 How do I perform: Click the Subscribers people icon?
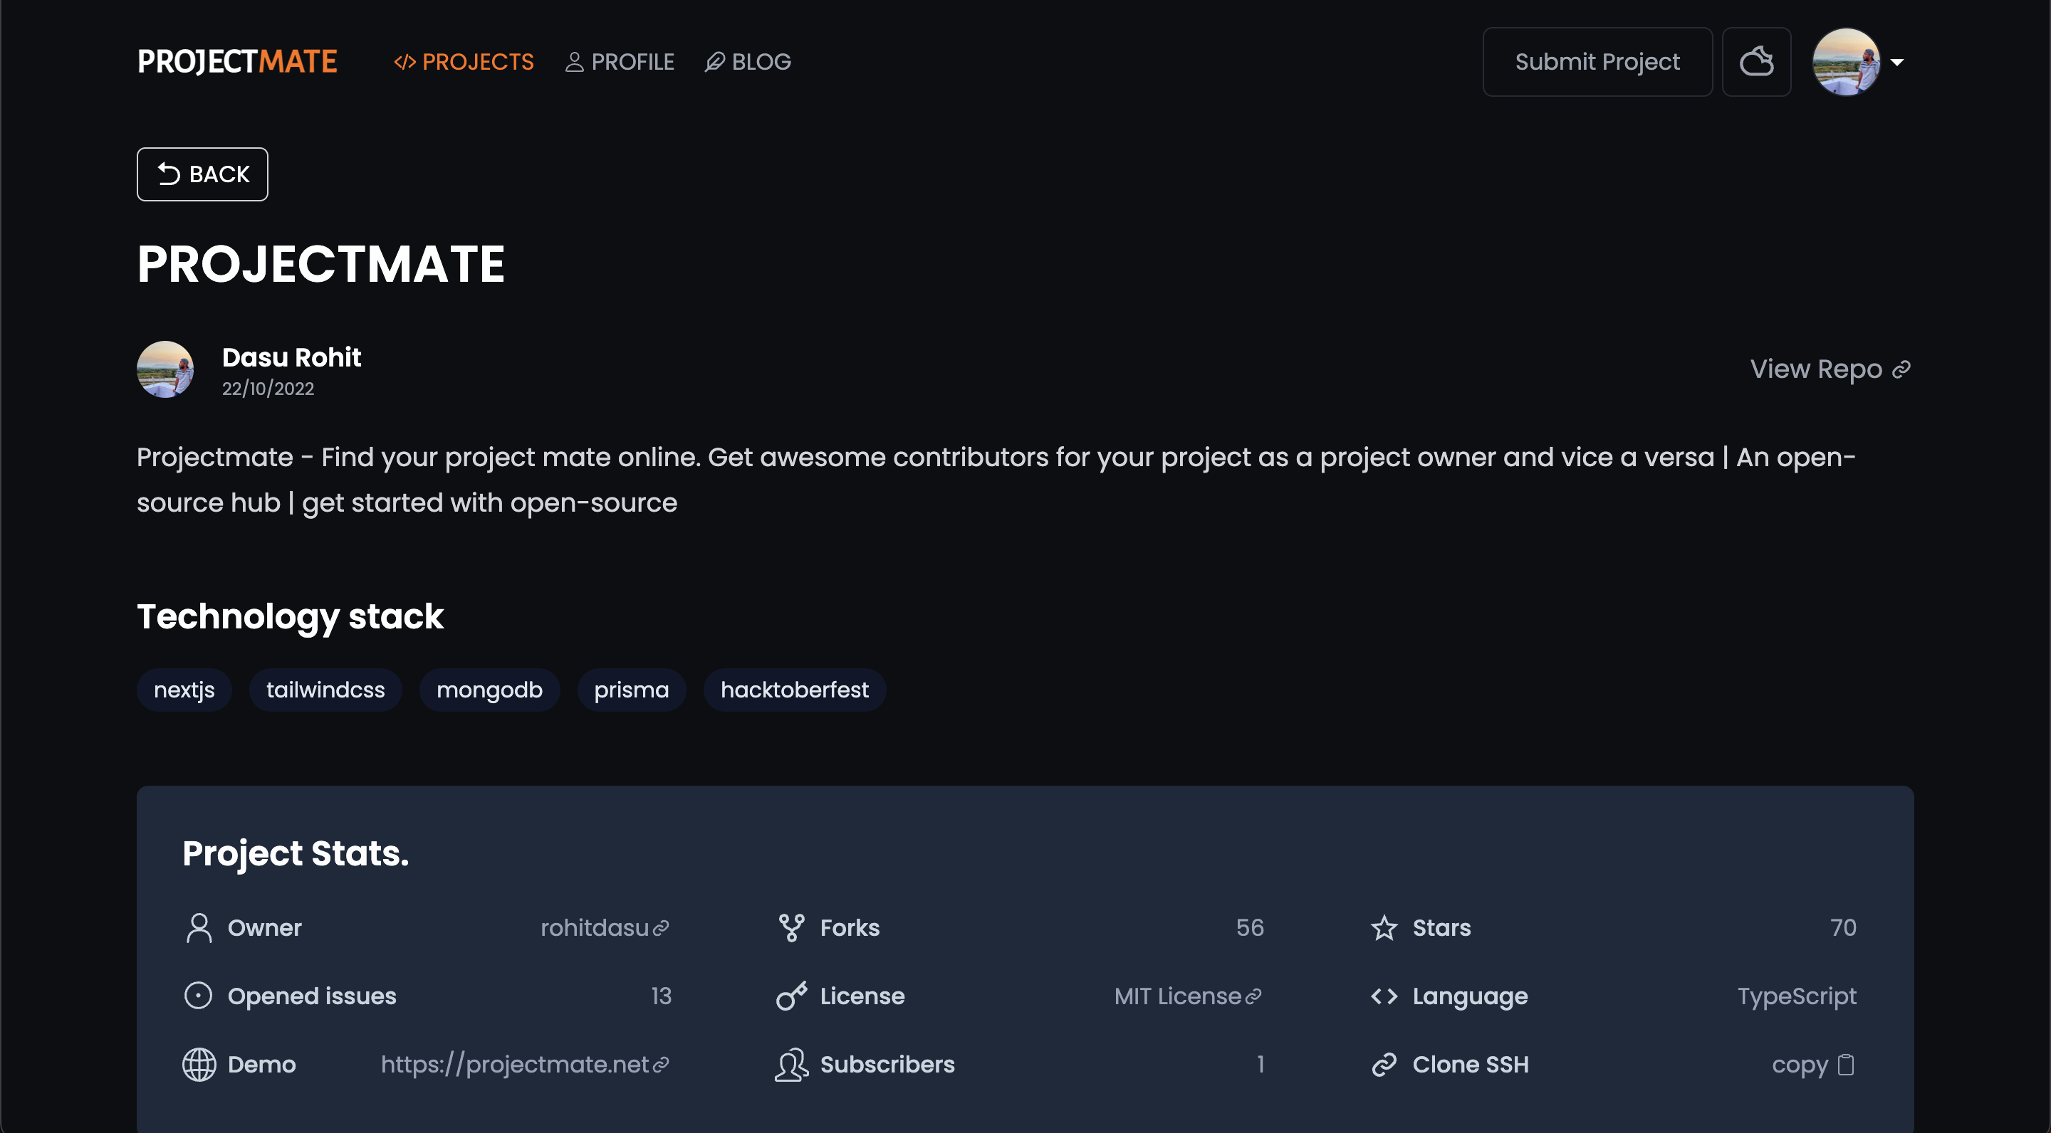point(791,1065)
